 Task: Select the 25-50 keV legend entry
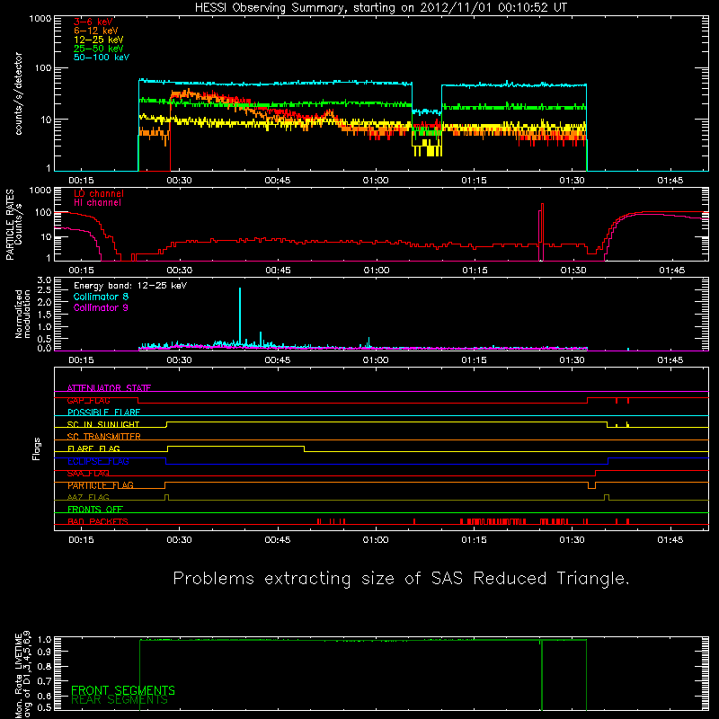[x=99, y=49]
